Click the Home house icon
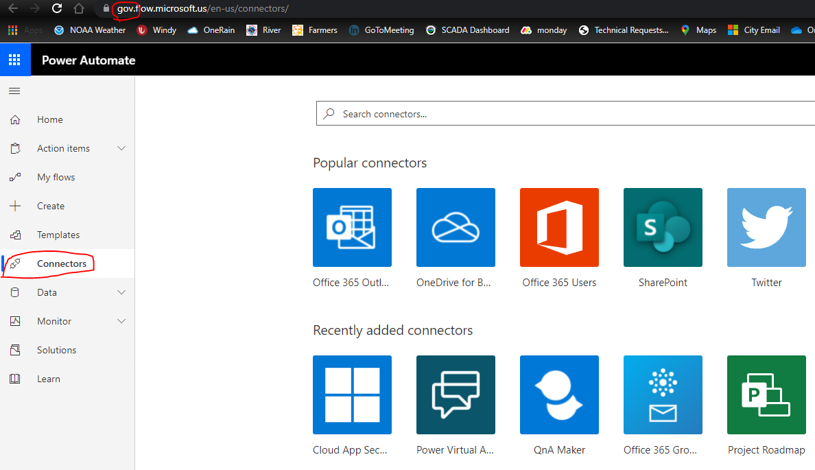The height and width of the screenshot is (470, 815). tap(15, 119)
